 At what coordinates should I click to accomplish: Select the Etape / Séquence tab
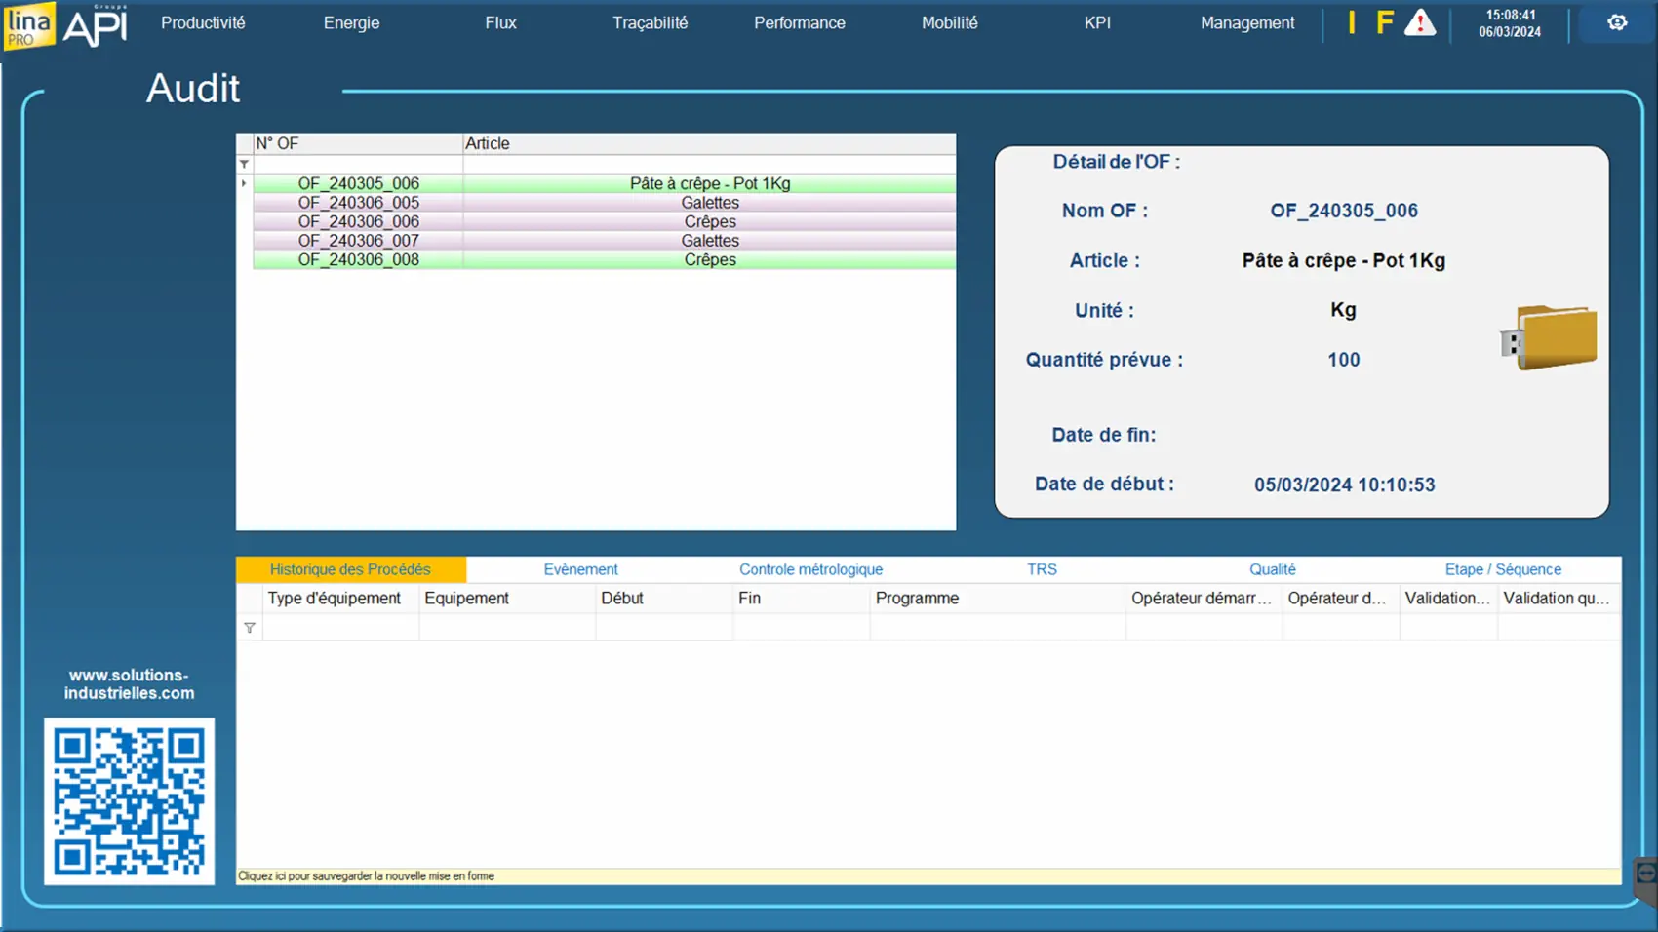click(x=1502, y=569)
